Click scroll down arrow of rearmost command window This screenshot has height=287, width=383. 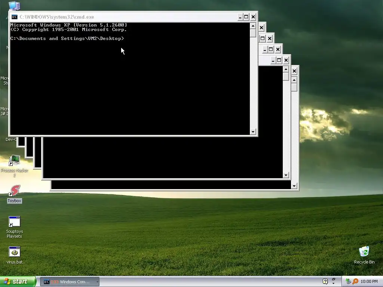[x=294, y=186]
